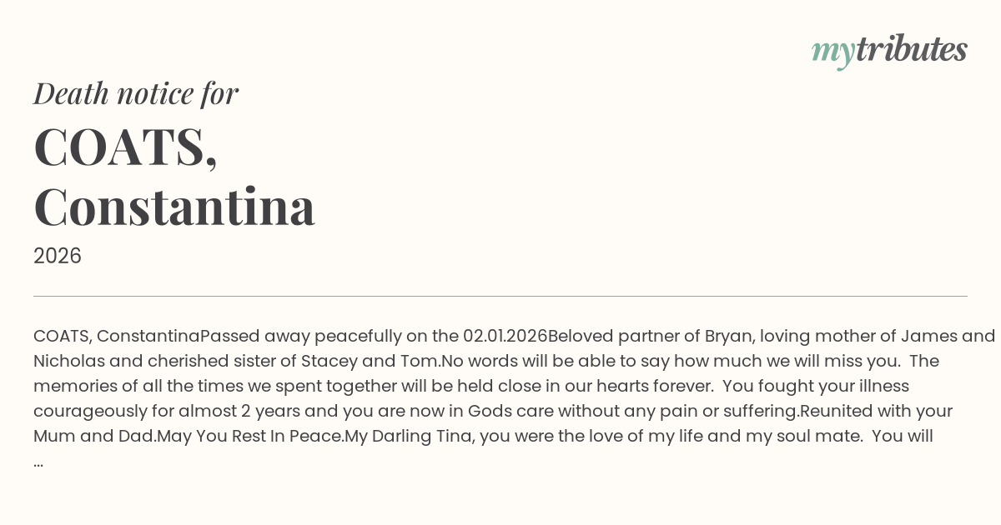Click the mytributes logo
This screenshot has height=525, width=1001.
click(888, 50)
